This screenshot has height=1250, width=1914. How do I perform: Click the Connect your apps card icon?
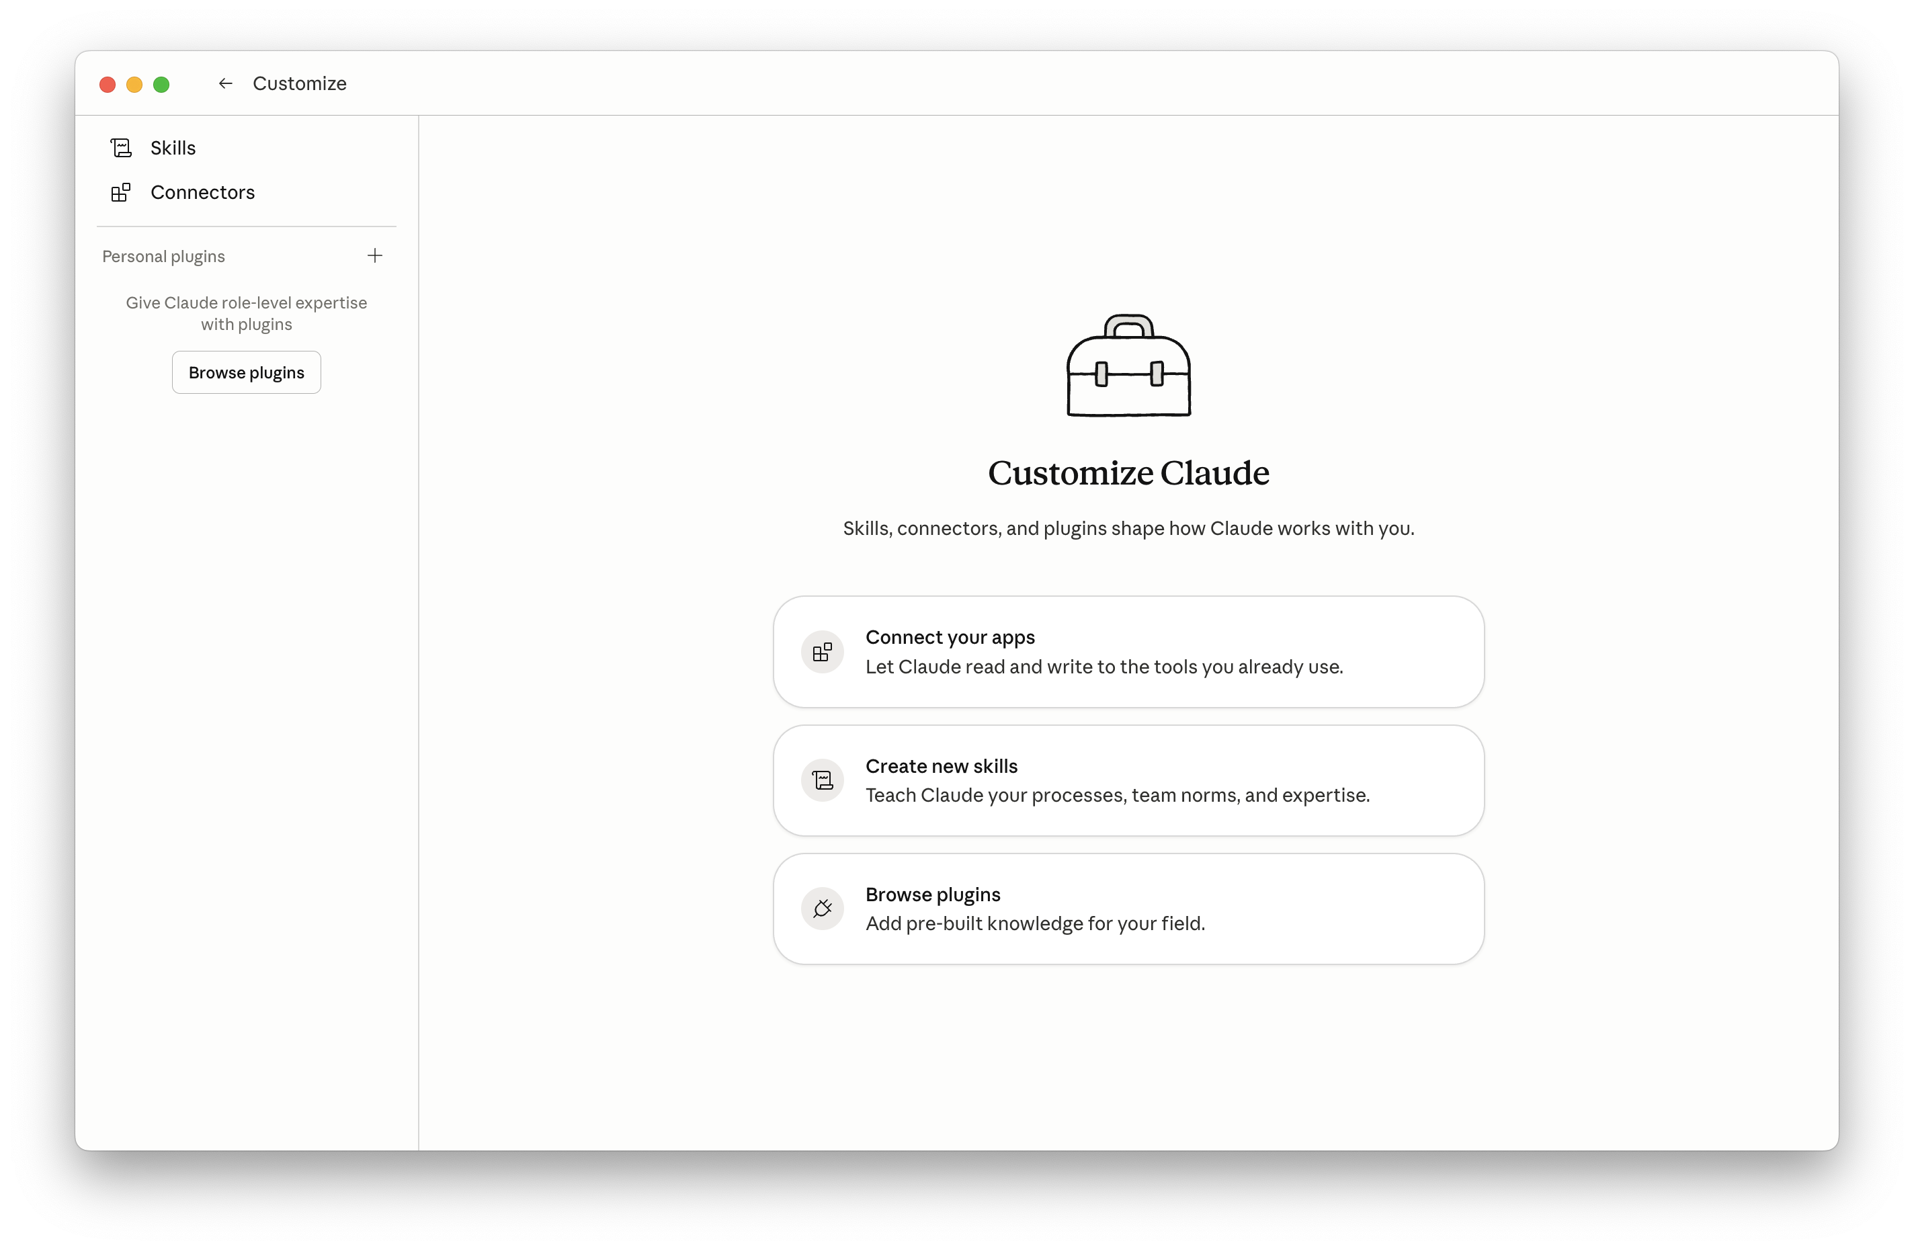click(822, 651)
